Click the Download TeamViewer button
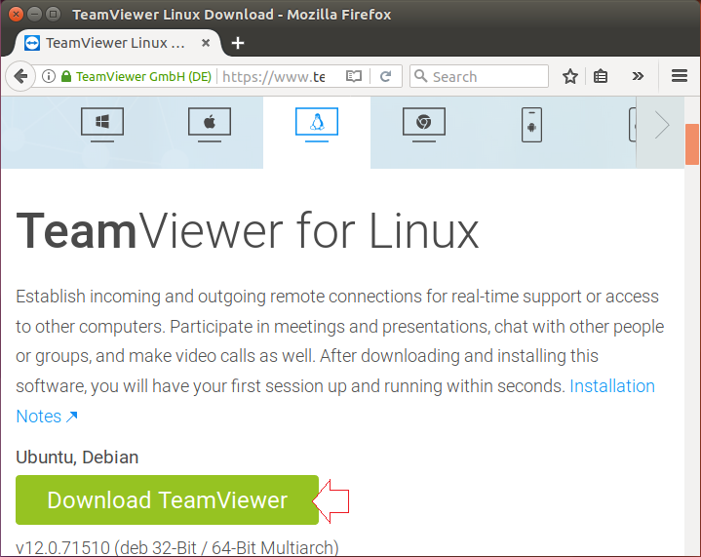The width and height of the screenshot is (701, 557). point(167,499)
